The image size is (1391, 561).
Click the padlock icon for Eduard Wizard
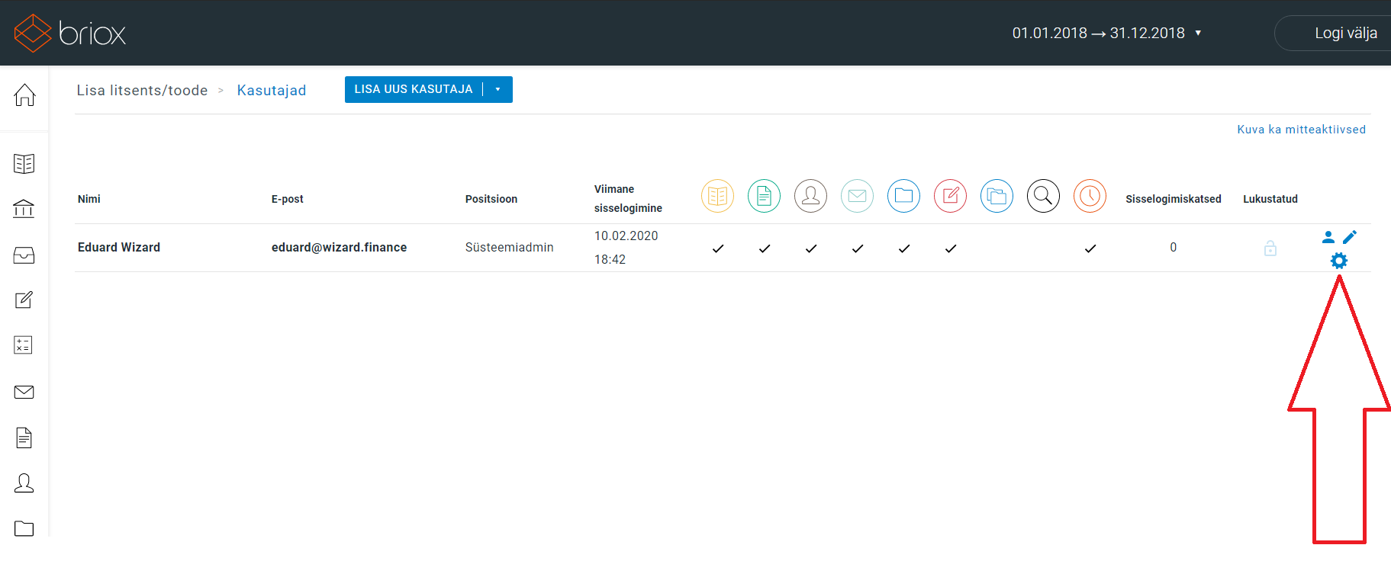[1270, 248]
